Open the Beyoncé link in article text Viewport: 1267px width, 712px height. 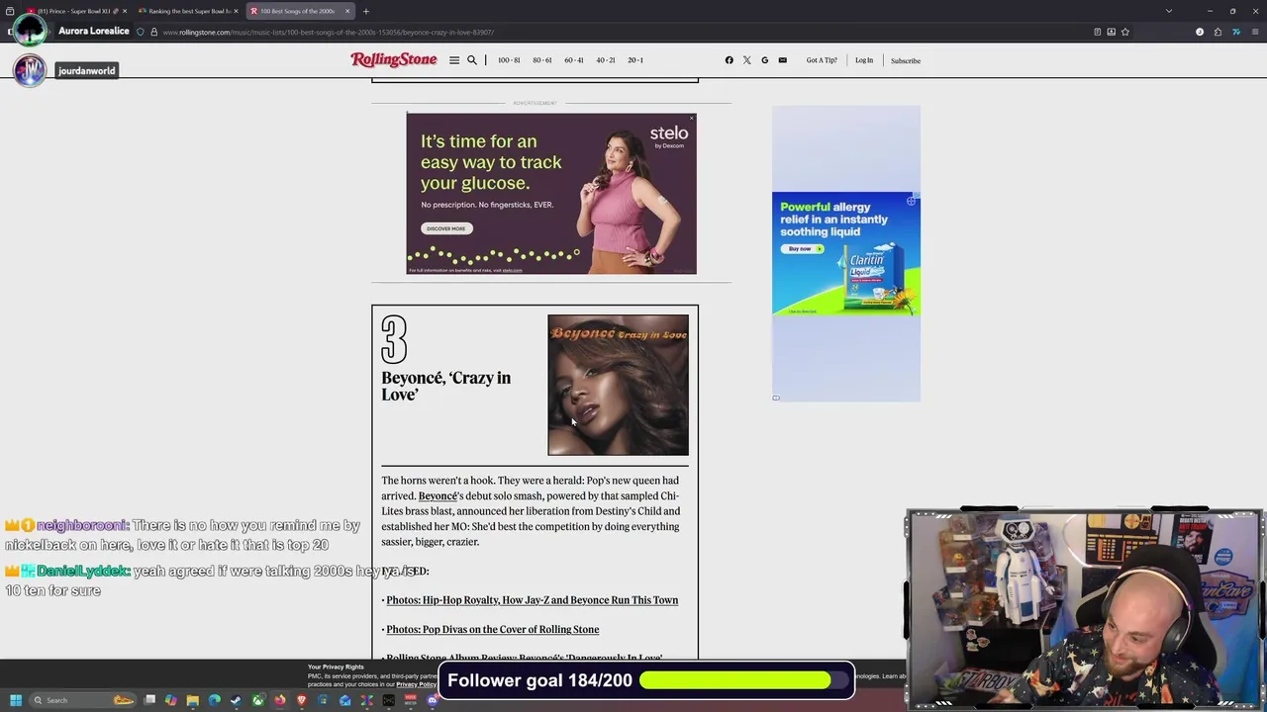click(x=438, y=496)
